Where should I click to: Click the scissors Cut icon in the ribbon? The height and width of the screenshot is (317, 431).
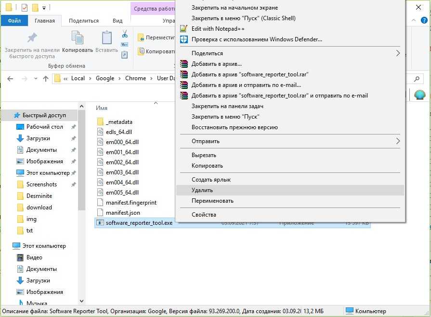(124, 34)
